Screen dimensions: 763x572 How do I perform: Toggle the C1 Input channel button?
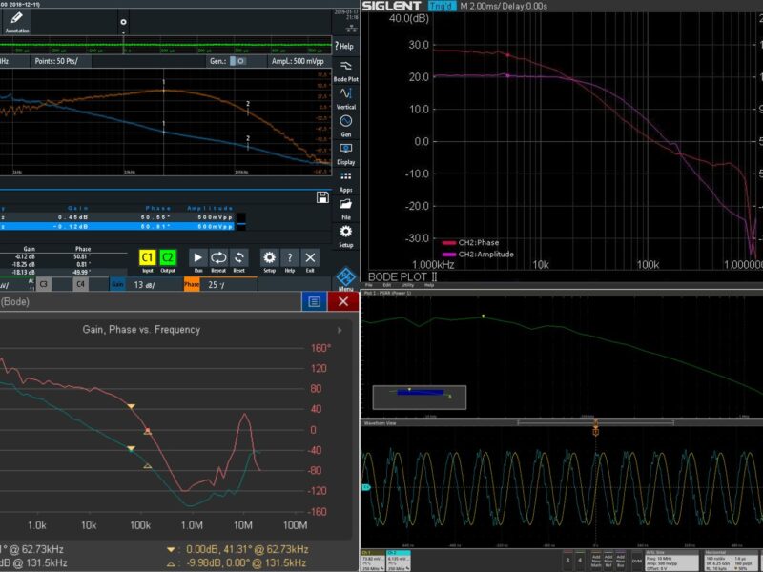point(148,255)
